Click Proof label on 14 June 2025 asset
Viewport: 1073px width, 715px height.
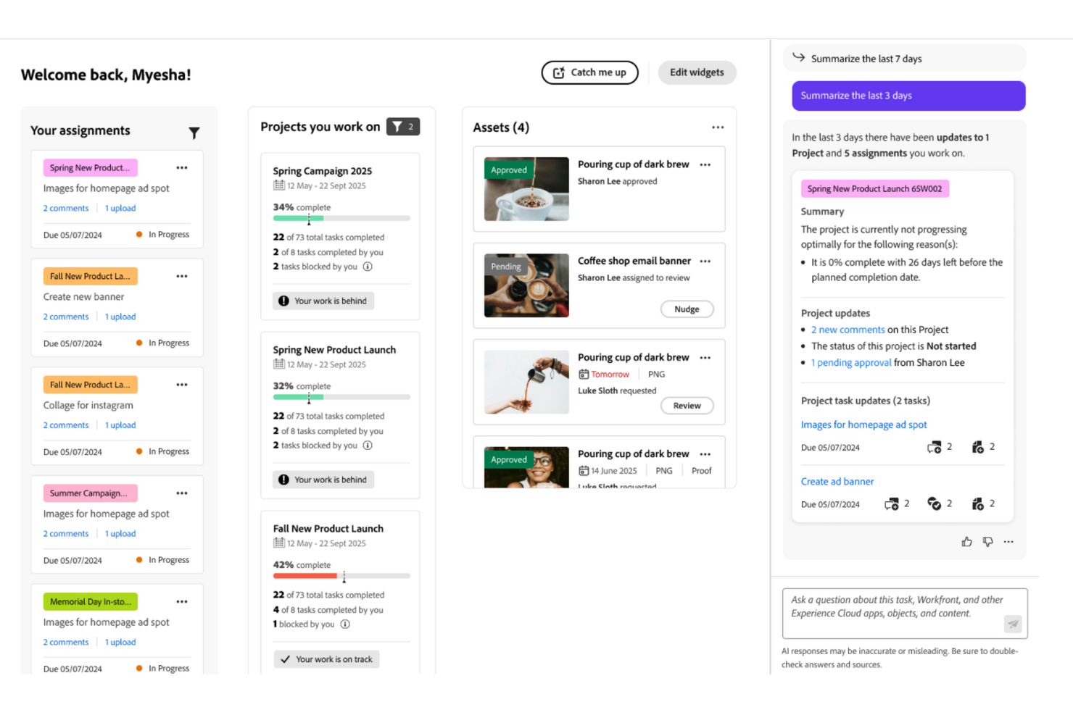[x=701, y=471]
